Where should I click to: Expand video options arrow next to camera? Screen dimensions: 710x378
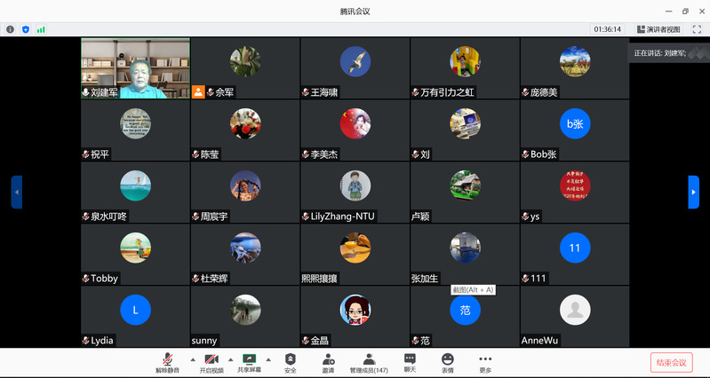(x=230, y=359)
